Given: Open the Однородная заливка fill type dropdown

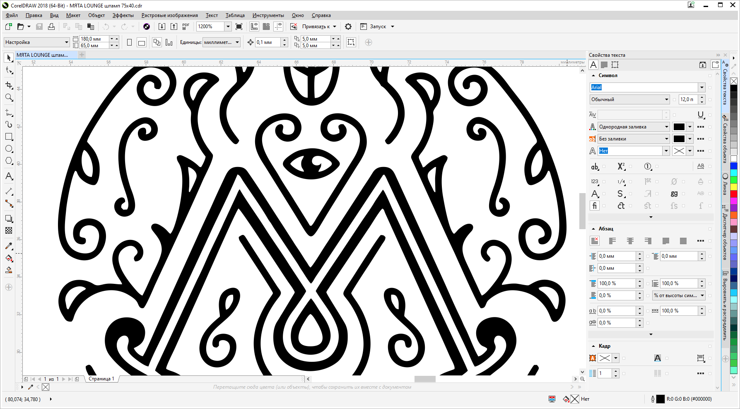Looking at the screenshot, I should tap(666, 127).
